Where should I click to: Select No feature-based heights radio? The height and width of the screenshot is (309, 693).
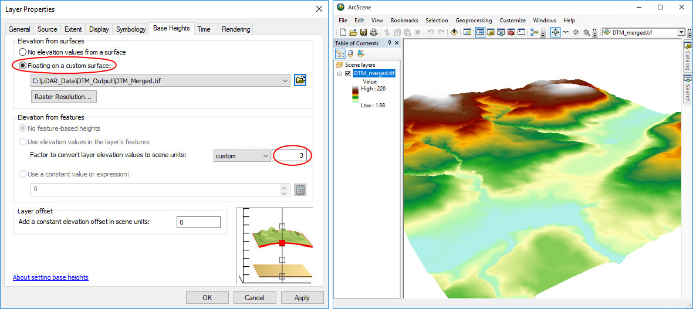pyautogui.click(x=22, y=128)
